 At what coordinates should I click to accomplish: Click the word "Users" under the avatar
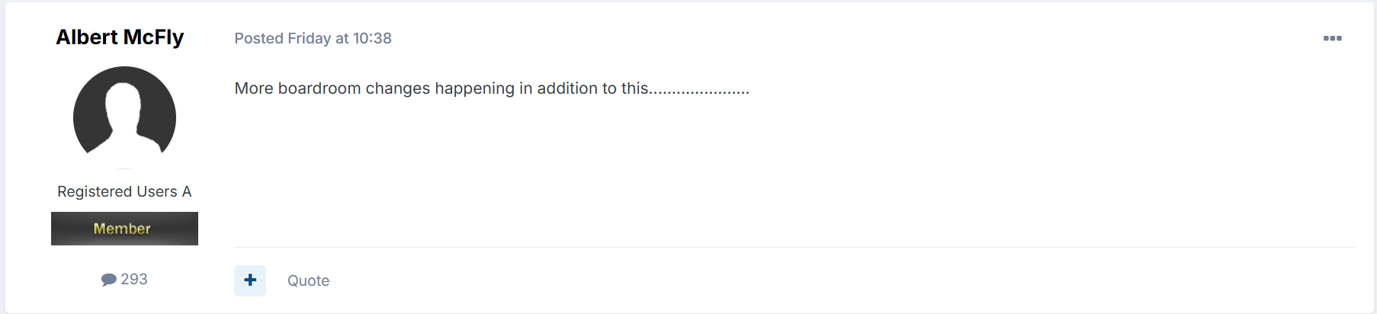tap(156, 191)
